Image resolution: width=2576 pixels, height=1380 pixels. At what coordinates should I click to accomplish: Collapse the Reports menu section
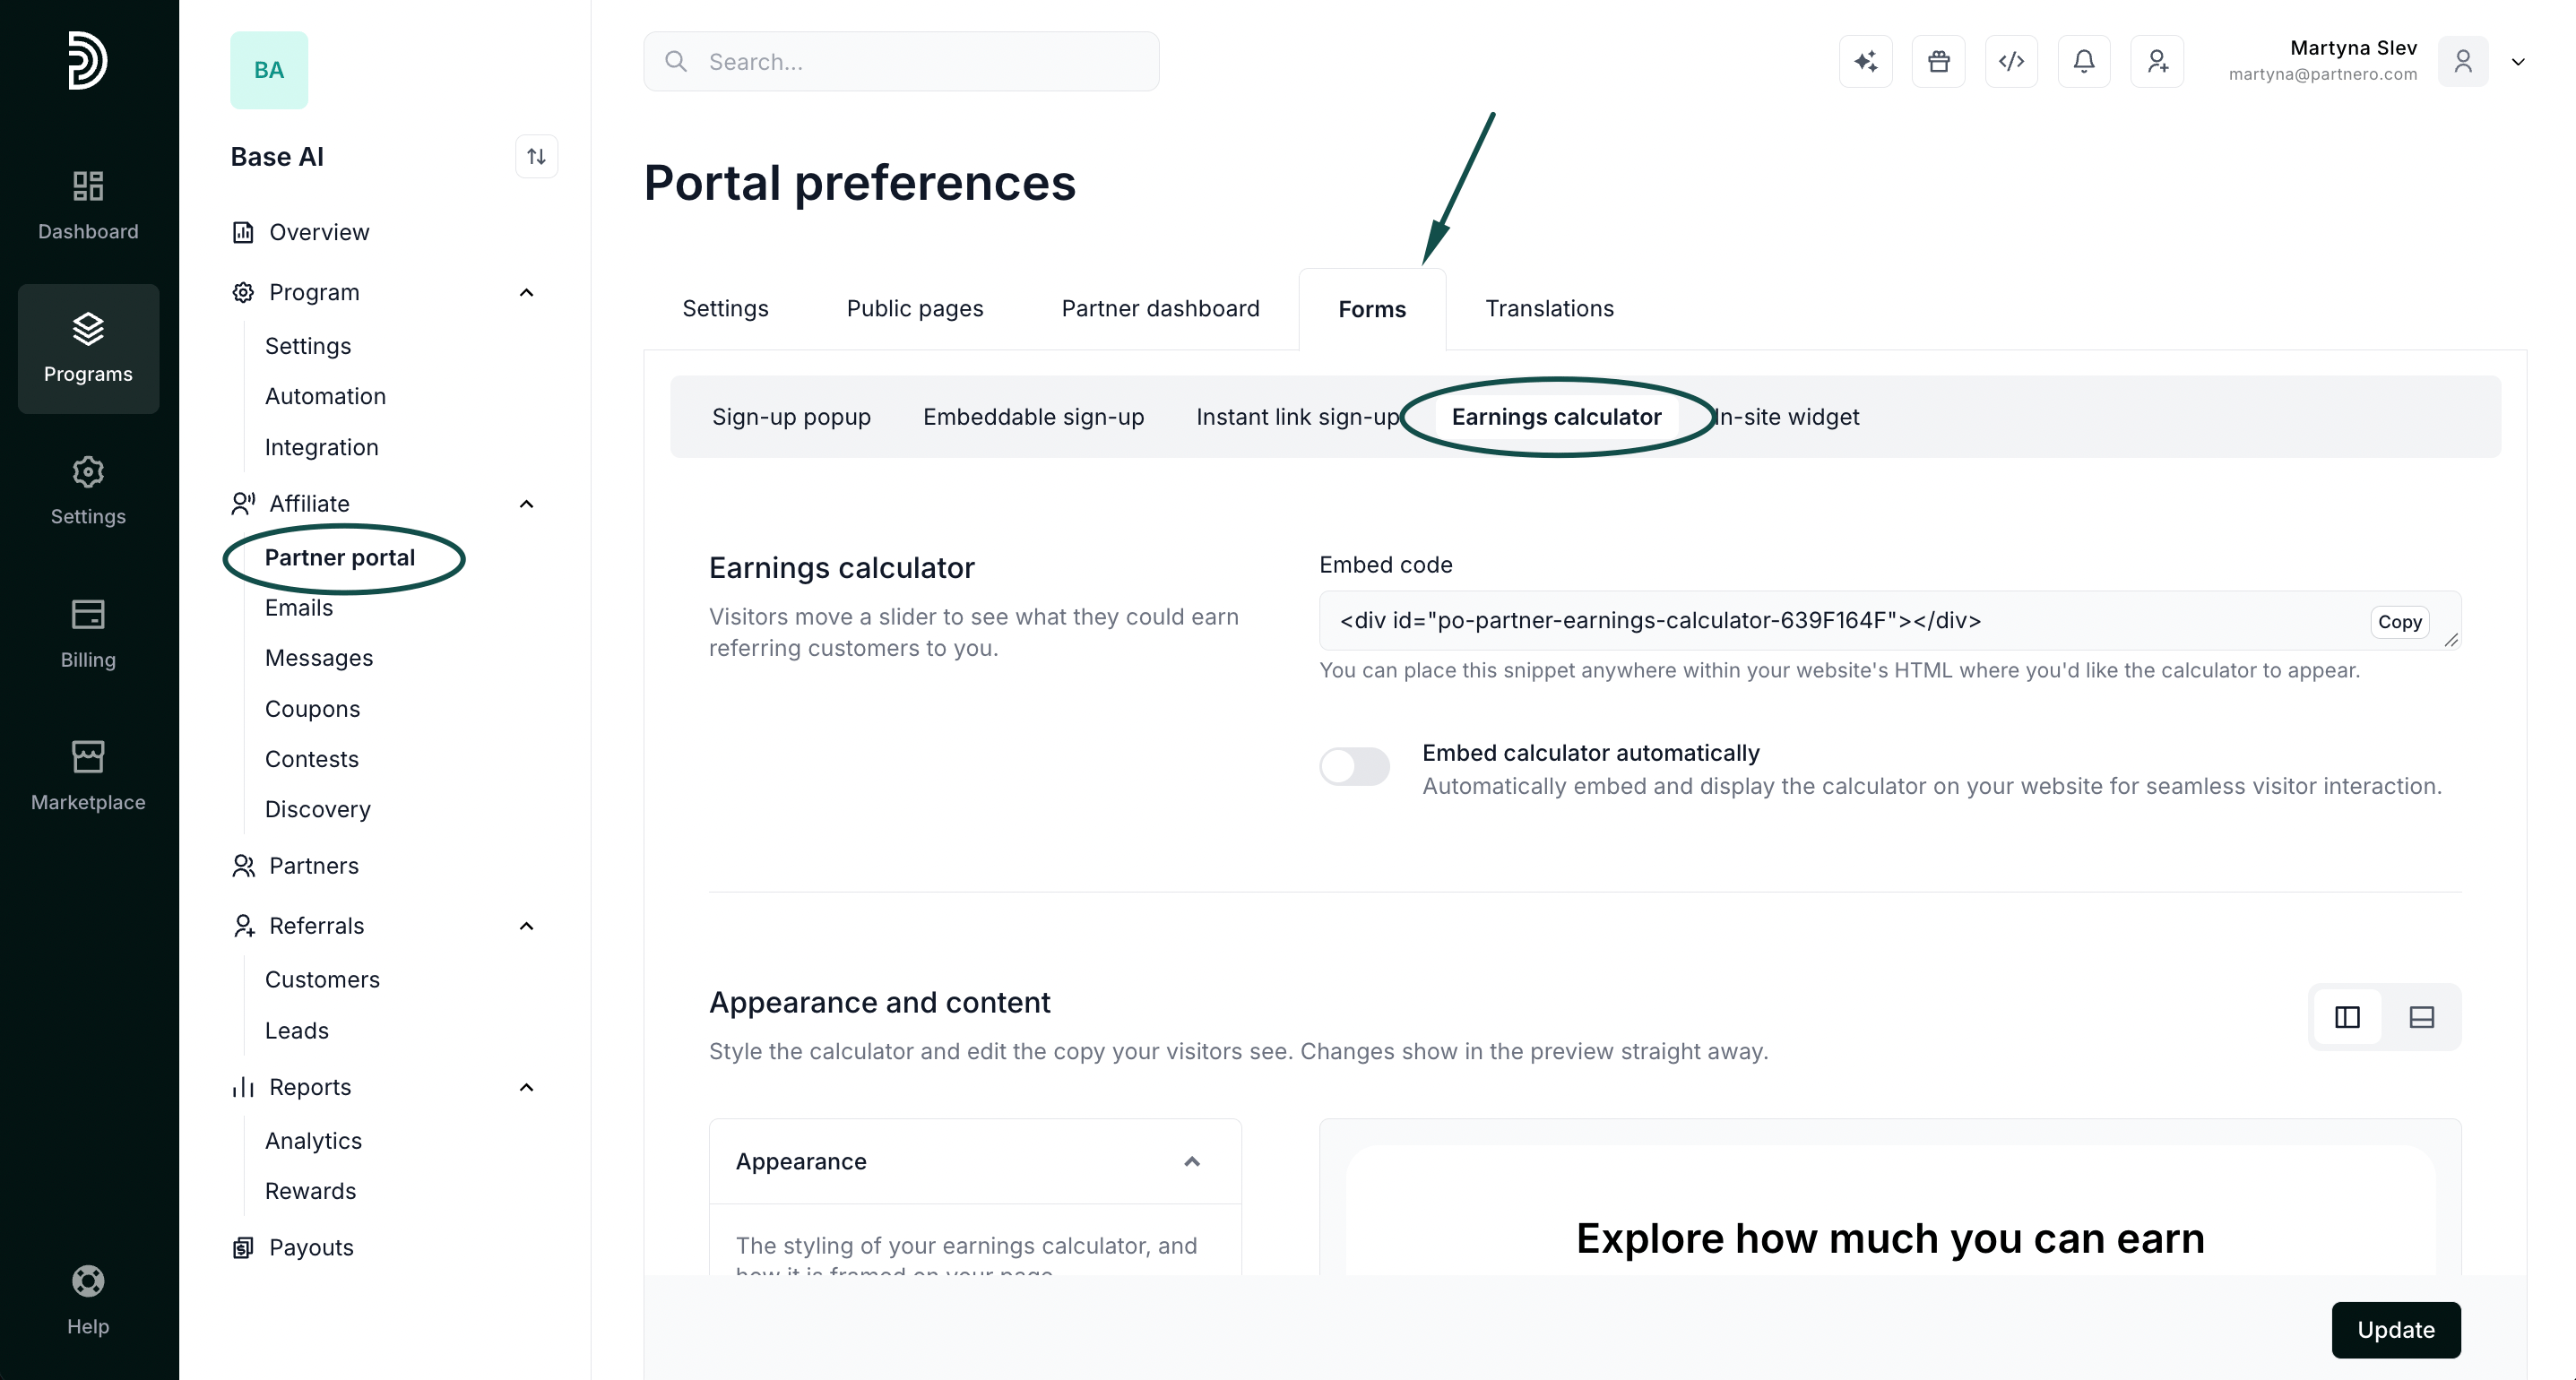(526, 1087)
